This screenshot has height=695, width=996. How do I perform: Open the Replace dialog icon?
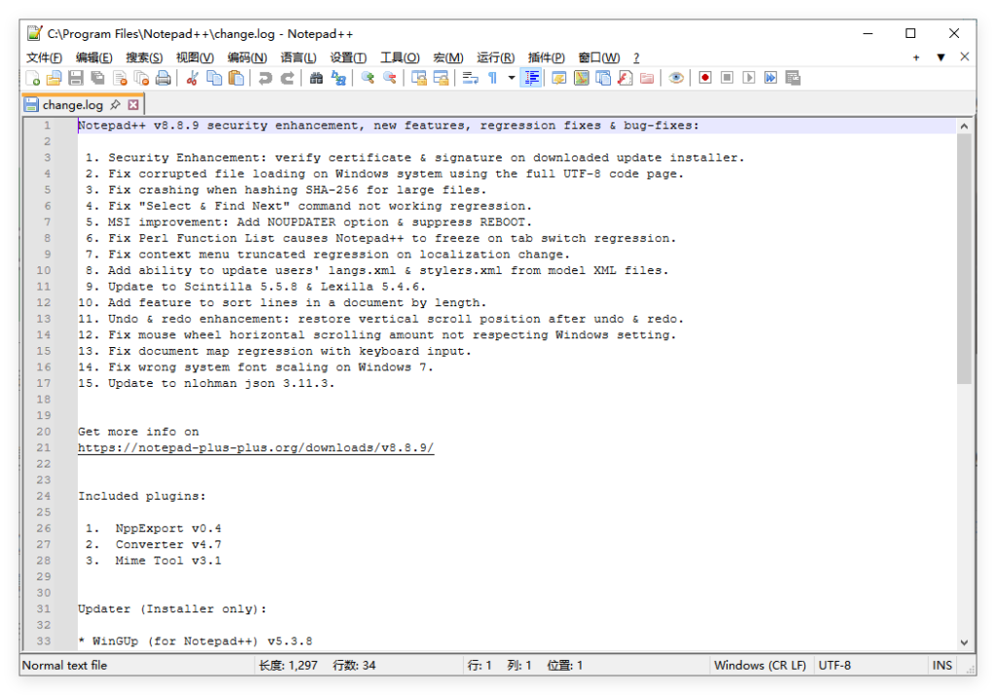tap(338, 78)
